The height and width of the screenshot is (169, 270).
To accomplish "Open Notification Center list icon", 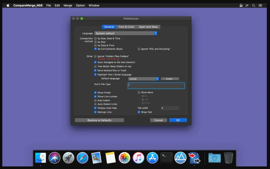I will [260, 5].
